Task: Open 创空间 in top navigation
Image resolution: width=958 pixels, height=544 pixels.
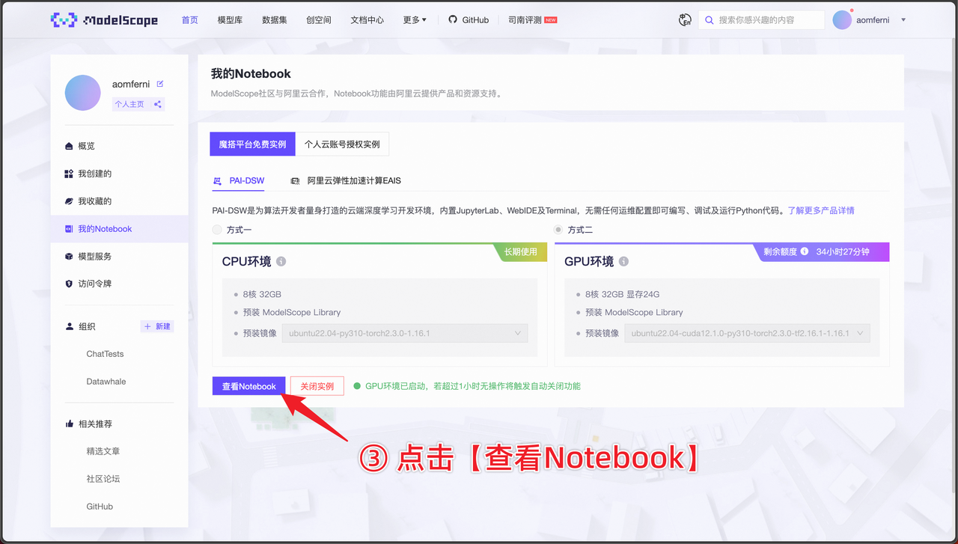Action: click(x=319, y=20)
